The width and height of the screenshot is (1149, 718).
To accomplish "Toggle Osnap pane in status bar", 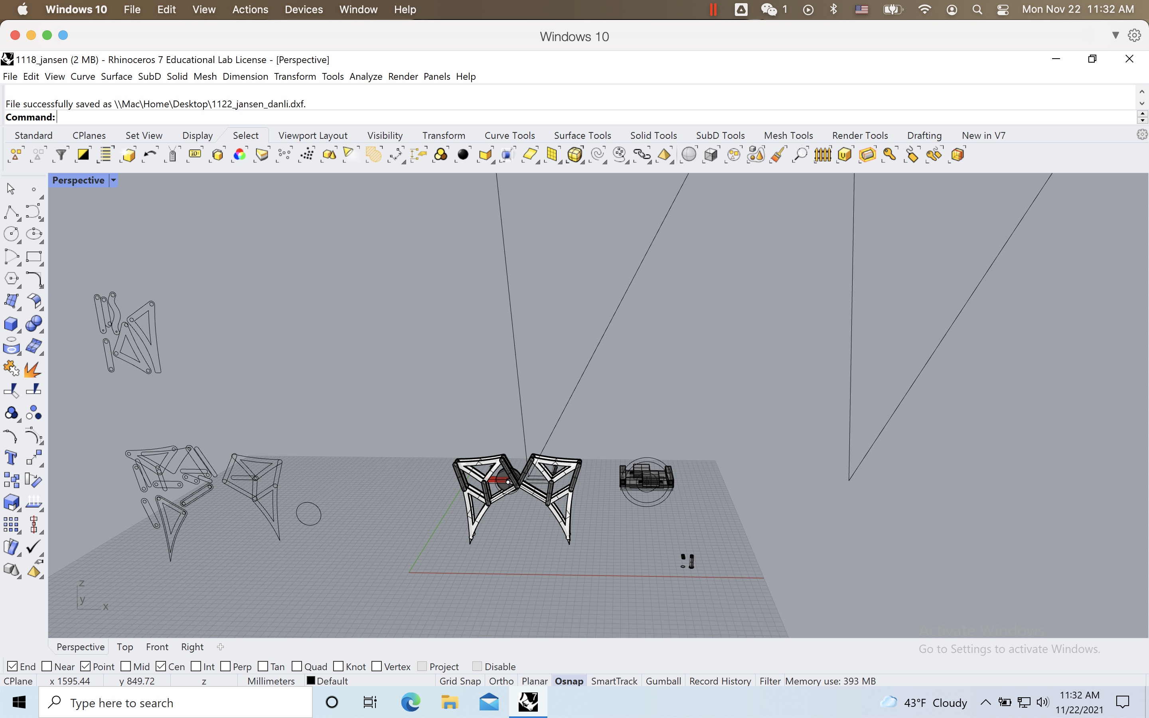I will [x=569, y=681].
